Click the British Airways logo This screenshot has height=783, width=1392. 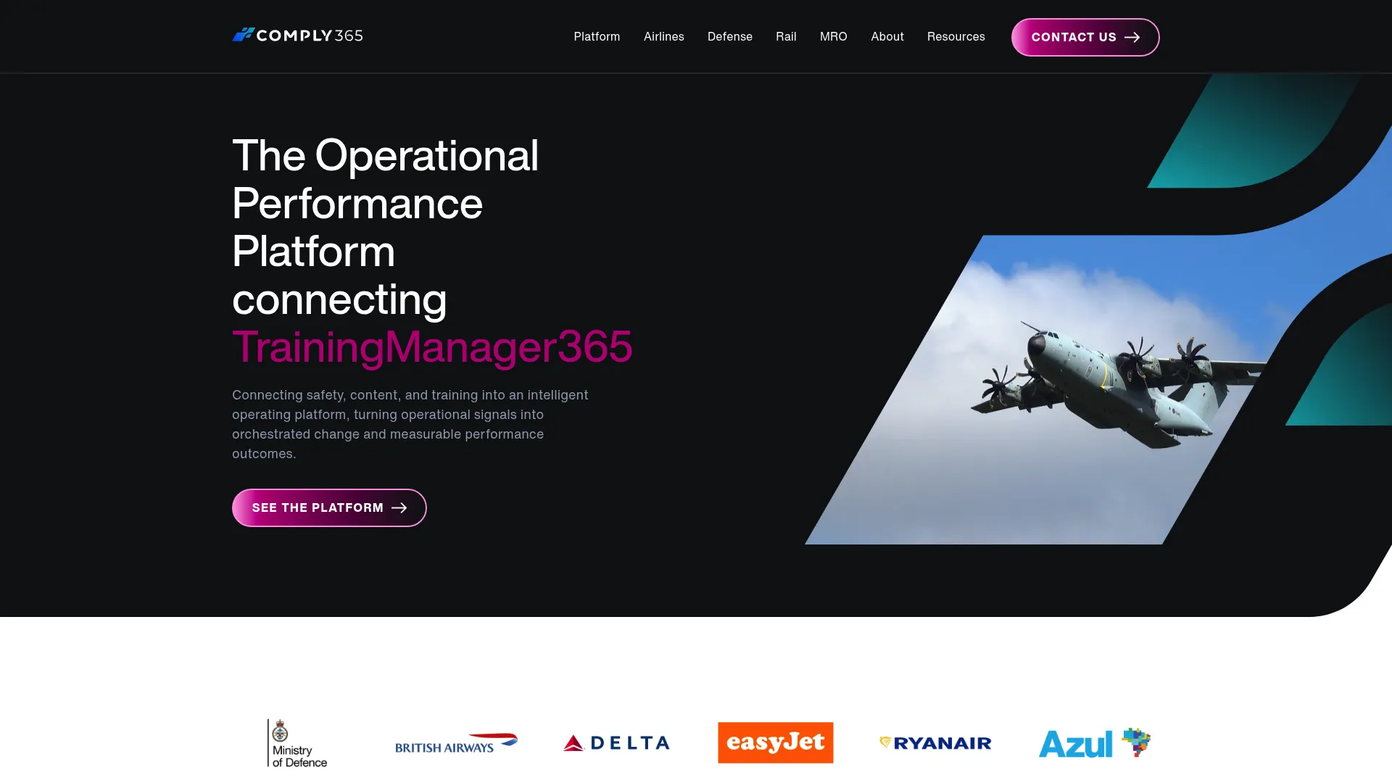(x=457, y=743)
